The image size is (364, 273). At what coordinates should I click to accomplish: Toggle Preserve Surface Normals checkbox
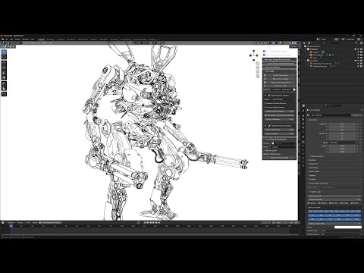click(x=265, y=103)
